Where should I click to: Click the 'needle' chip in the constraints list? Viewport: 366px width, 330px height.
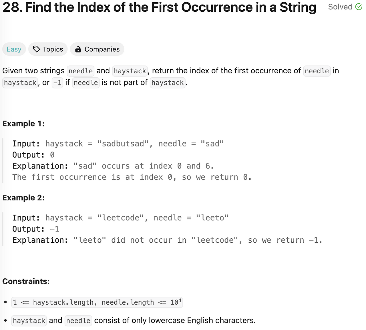[x=78, y=321]
